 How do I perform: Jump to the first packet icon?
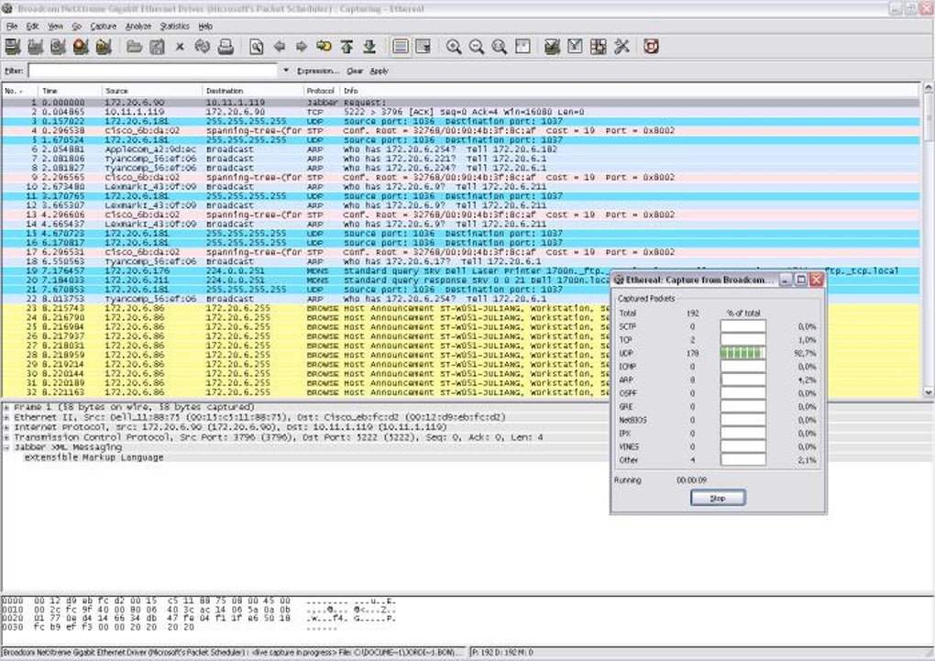point(347,47)
